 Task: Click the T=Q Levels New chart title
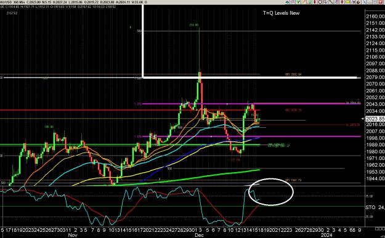[x=281, y=13]
